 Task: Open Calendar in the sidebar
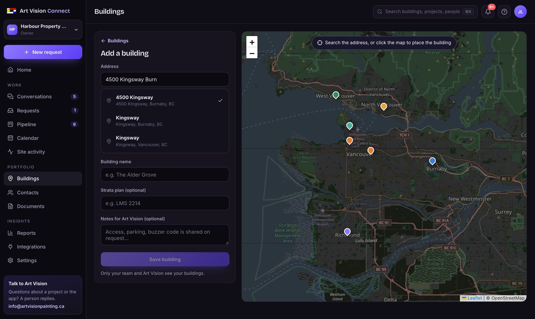pyautogui.click(x=43, y=138)
